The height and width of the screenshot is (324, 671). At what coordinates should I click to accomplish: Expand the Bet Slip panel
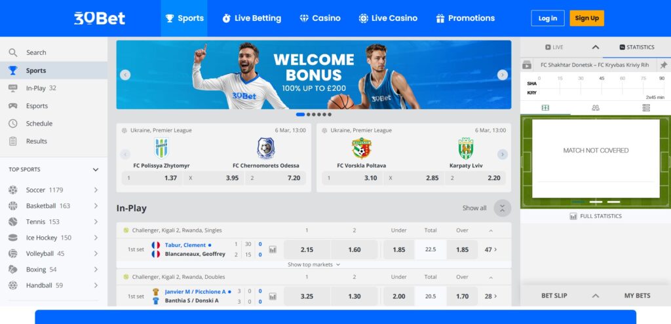[x=595, y=296]
